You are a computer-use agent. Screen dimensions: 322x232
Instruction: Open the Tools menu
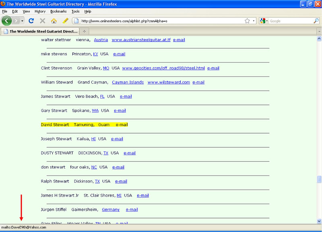pos(76,11)
